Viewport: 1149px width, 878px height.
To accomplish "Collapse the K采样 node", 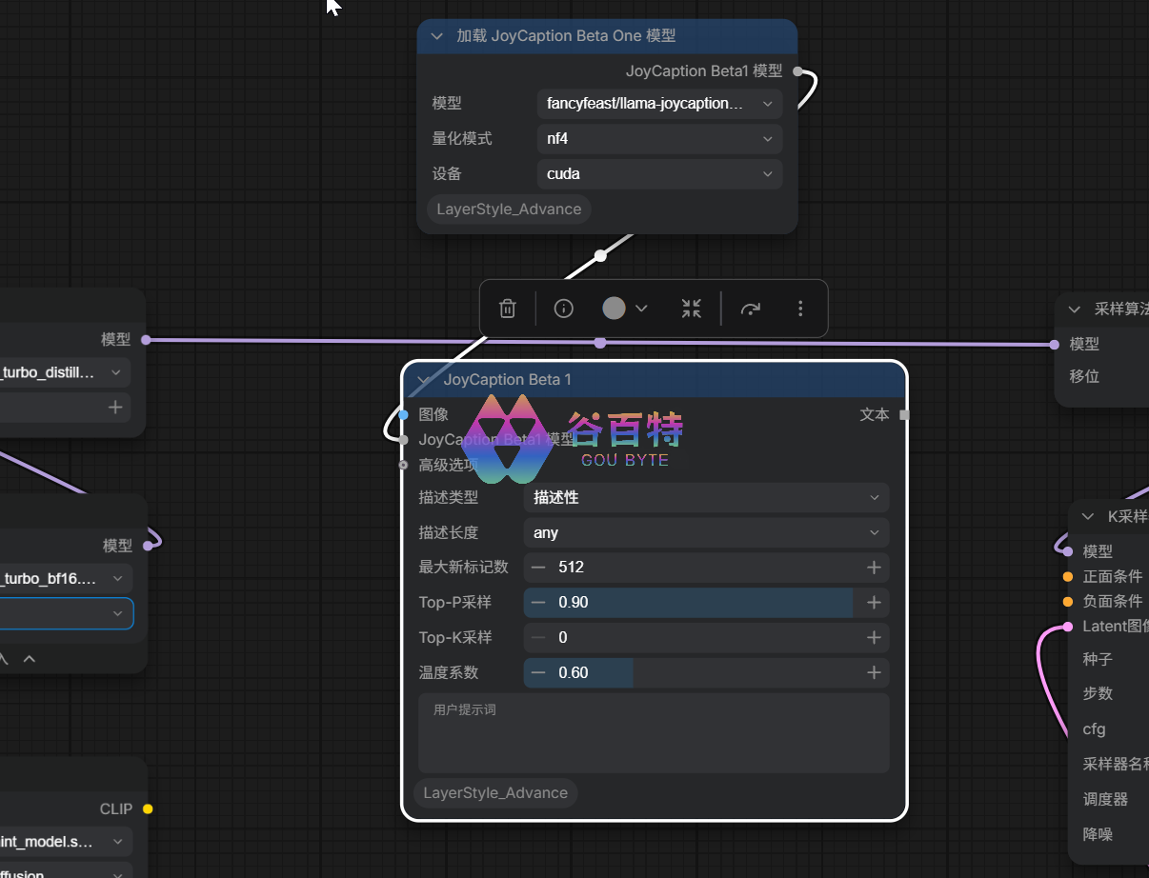I will point(1088,517).
